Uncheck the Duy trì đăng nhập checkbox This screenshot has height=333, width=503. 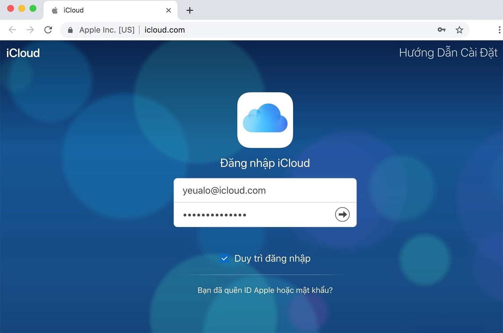pos(224,258)
